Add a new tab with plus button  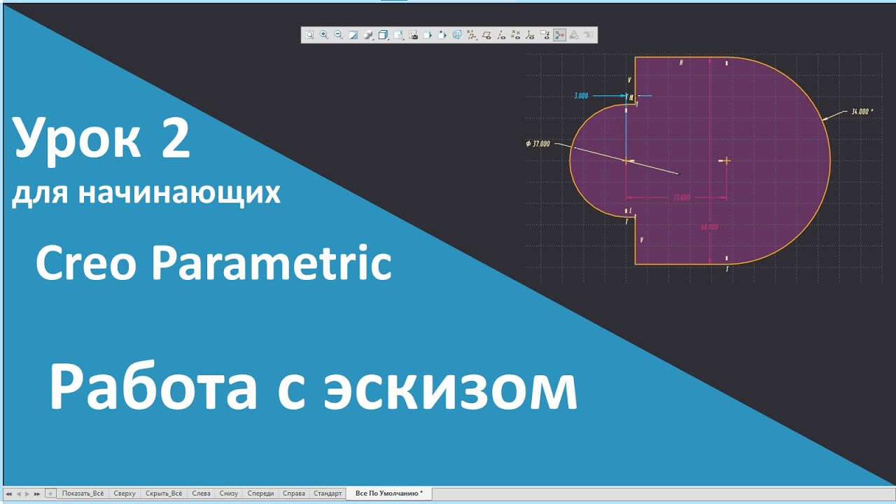pos(50,493)
